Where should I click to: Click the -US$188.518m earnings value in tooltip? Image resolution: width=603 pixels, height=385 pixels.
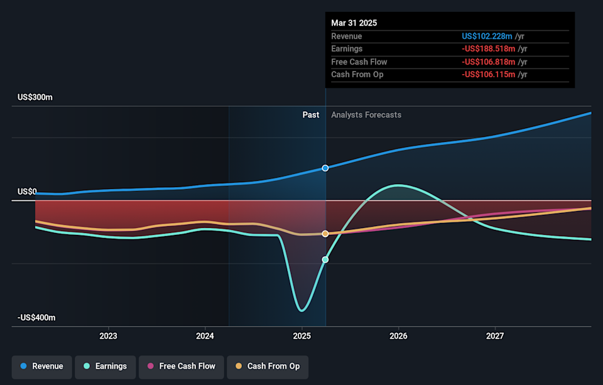click(488, 49)
